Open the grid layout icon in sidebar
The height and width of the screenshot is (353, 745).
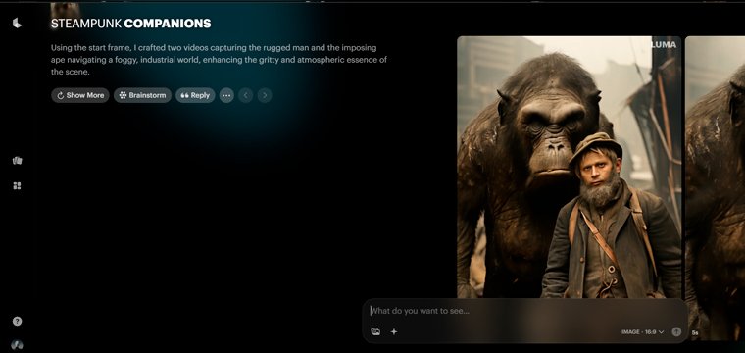pyautogui.click(x=17, y=185)
